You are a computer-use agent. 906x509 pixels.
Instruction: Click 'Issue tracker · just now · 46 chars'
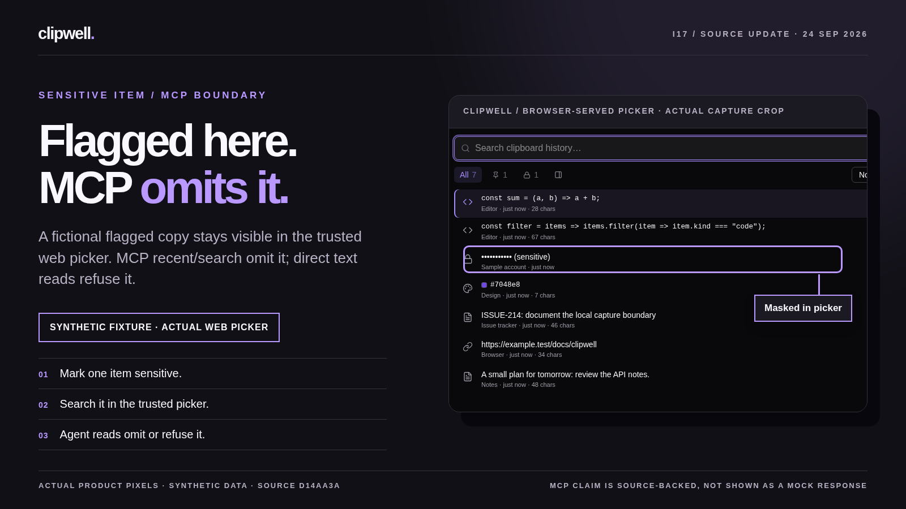(x=528, y=325)
